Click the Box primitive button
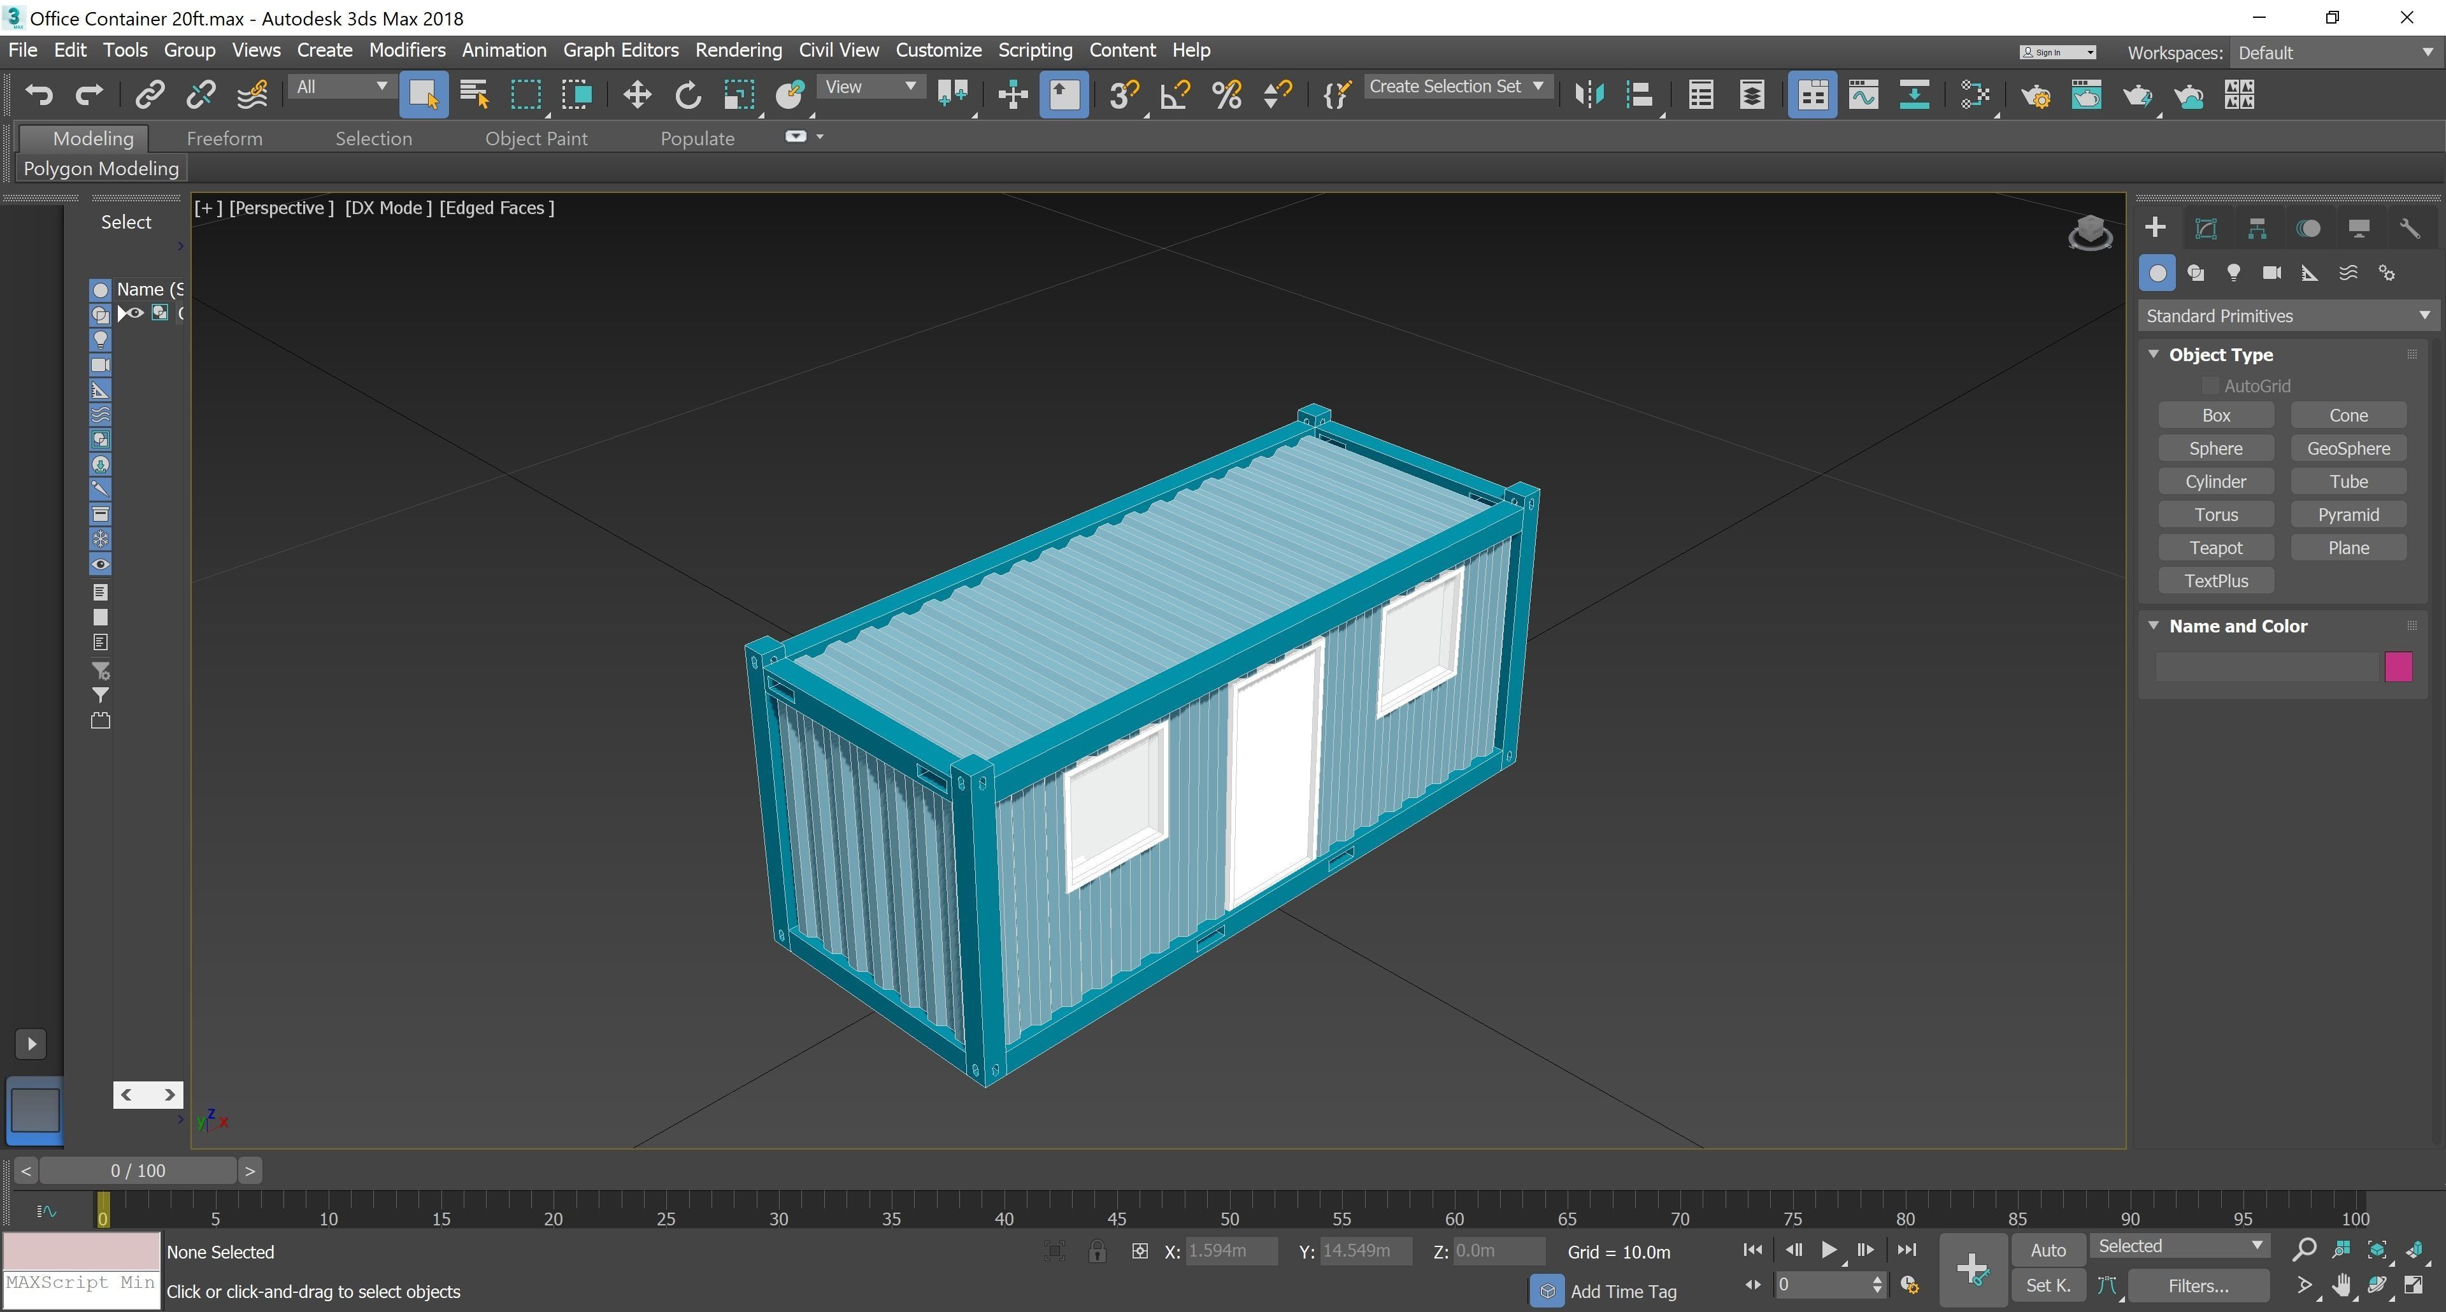Screen dimensions: 2446x1312 point(2215,416)
